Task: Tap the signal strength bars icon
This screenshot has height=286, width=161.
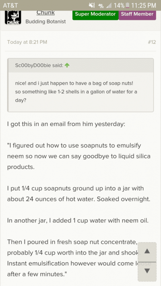Action: tap(109, 6)
